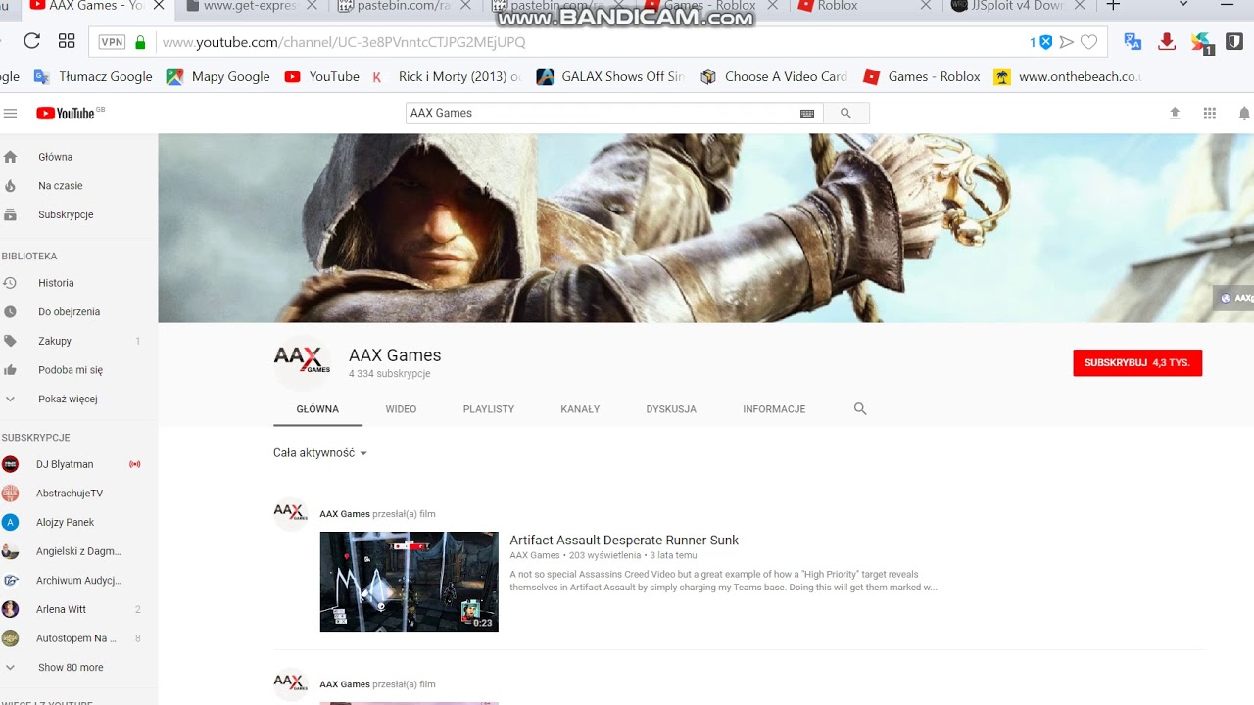Click the SUBSKRYBUJ 4,3 TYS. button
Image resolution: width=1254 pixels, height=705 pixels.
[x=1137, y=362]
